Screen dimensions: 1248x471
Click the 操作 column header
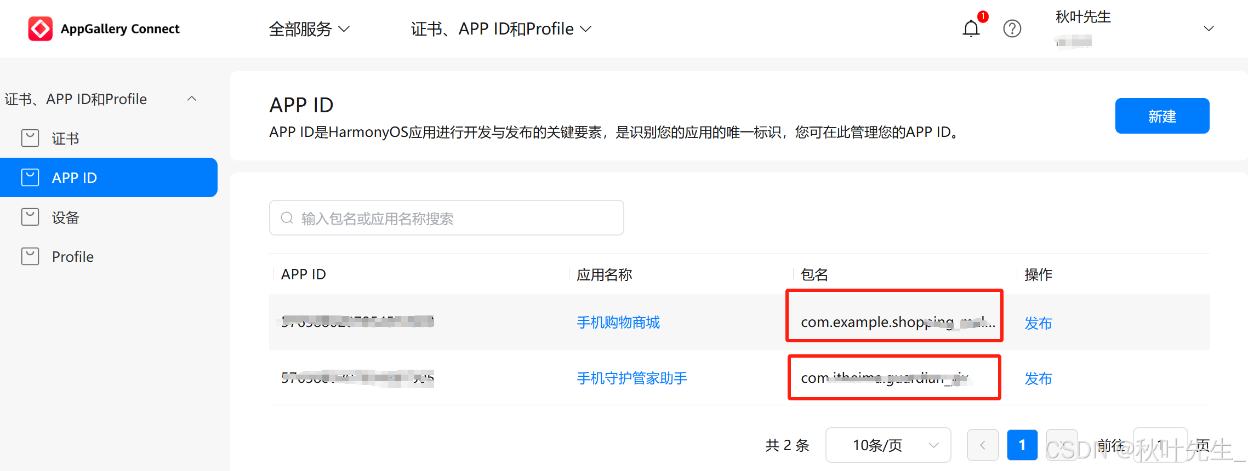click(1038, 274)
